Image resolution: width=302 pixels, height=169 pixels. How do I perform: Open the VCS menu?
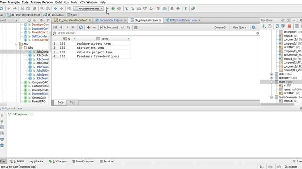82,2
